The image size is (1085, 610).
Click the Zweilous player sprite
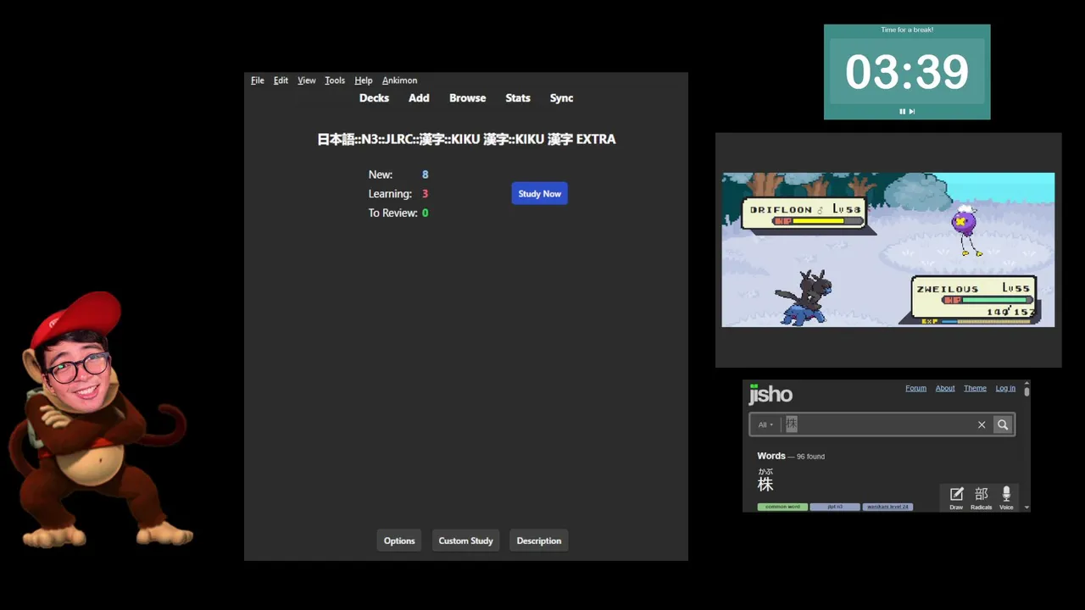[x=803, y=297]
